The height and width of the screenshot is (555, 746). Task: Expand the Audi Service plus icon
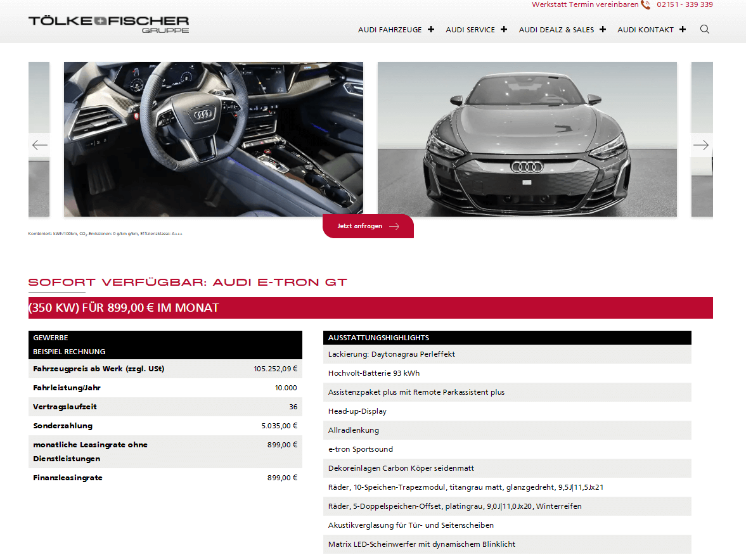504,30
